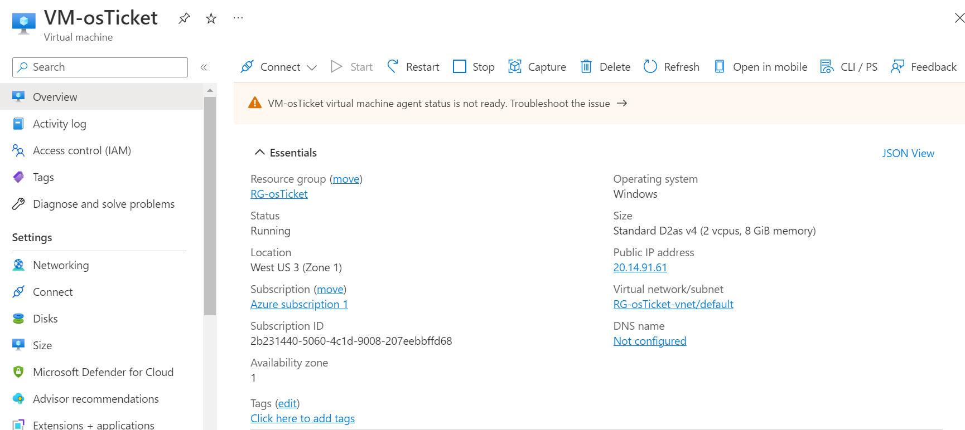Click the greyed-out Start button

point(351,67)
